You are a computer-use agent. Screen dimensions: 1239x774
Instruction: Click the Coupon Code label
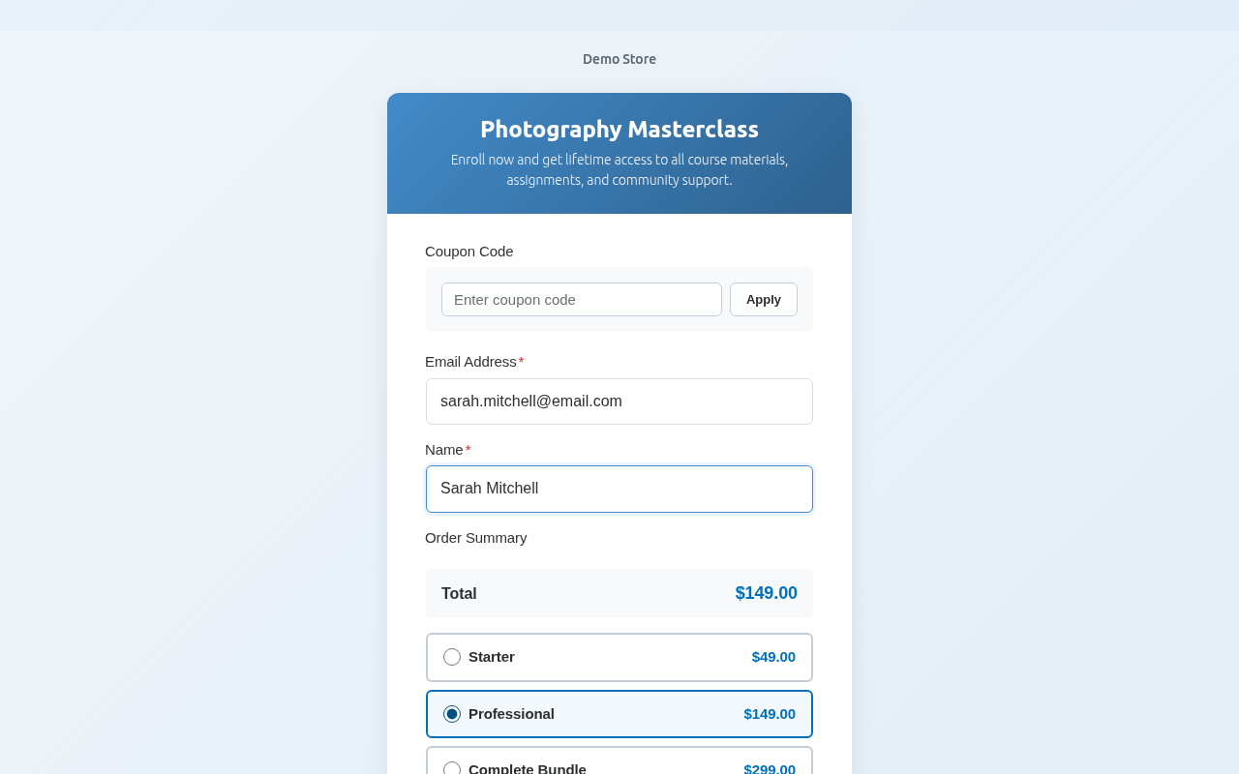tap(469, 252)
